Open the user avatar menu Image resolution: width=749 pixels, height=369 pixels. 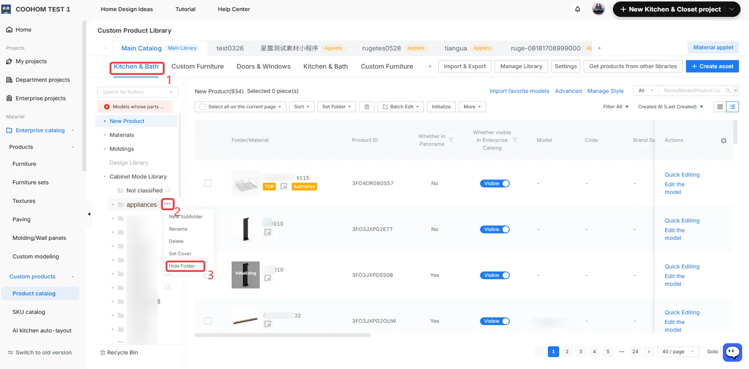[598, 9]
